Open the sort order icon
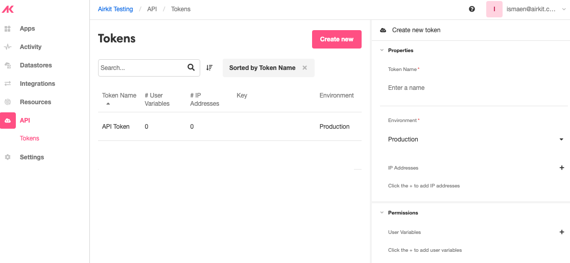 (209, 67)
